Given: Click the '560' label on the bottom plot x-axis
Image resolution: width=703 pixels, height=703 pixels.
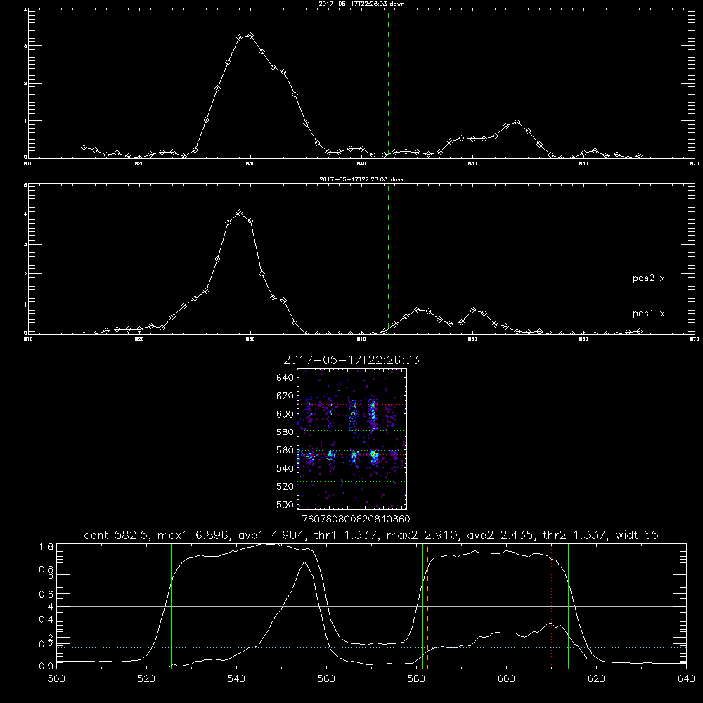Looking at the screenshot, I should click(x=326, y=679).
